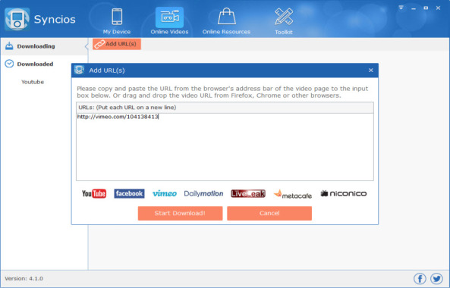Open the Online Resources tab
450x288 pixels.
pyautogui.click(x=226, y=21)
